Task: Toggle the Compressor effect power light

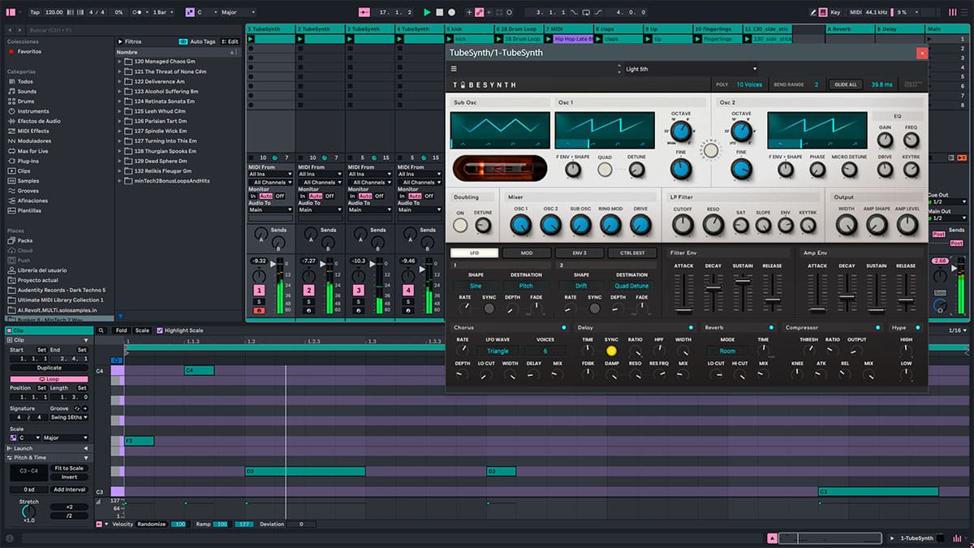Action: (877, 328)
